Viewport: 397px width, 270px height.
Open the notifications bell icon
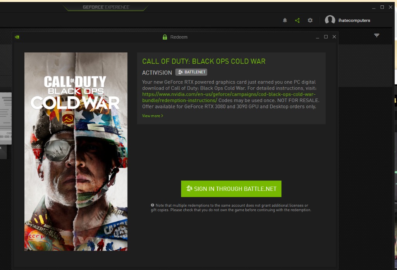coord(285,20)
